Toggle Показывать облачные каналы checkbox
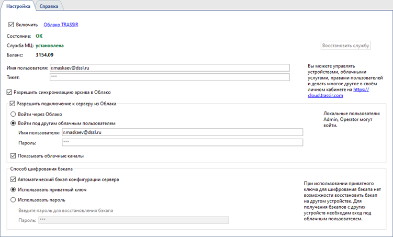Viewport: 393px width, 237px height. click(x=13, y=155)
